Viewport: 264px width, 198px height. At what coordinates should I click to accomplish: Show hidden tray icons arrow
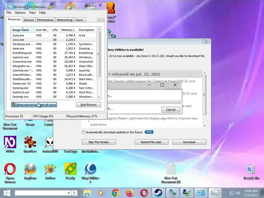[225, 193]
